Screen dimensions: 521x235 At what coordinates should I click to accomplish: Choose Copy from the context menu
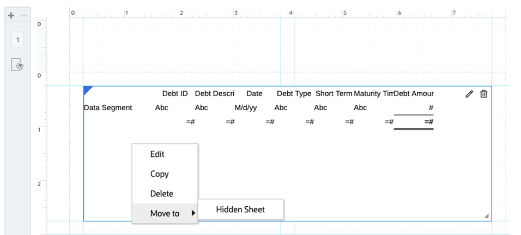pyautogui.click(x=159, y=174)
